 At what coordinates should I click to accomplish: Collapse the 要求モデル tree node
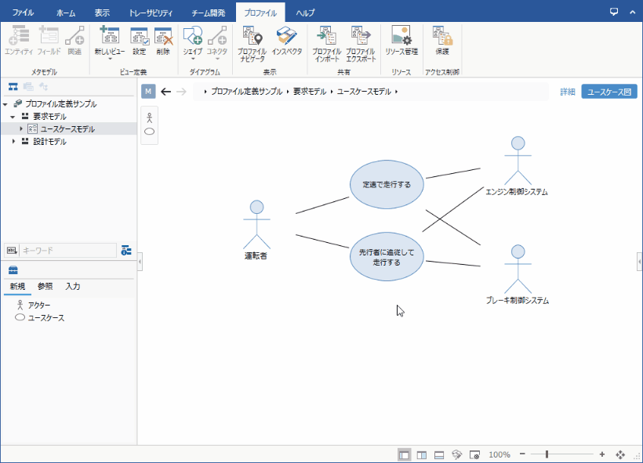[x=13, y=116]
